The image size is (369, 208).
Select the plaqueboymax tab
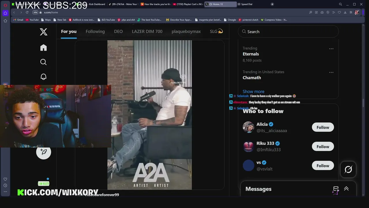point(186,31)
